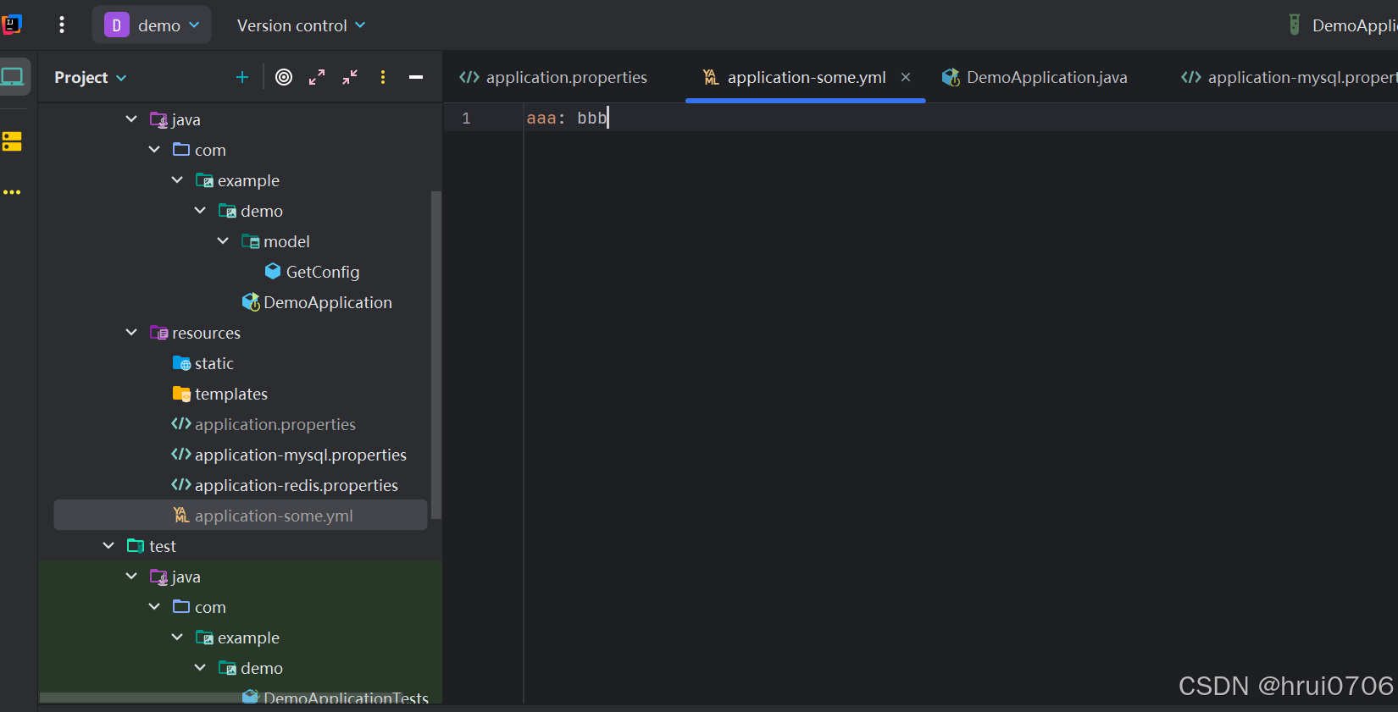Image resolution: width=1398 pixels, height=712 pixels.
Task: Click the YAML icon of application-some.yml in tree
Action: 181,515
